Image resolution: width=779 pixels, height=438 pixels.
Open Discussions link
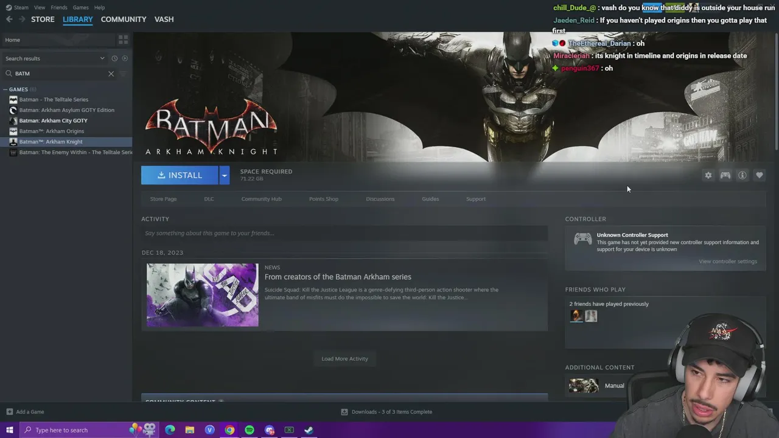380,199
